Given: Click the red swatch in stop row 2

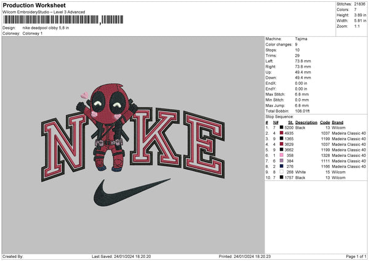Looking at the screenshot, I should [x=282, y=133].
